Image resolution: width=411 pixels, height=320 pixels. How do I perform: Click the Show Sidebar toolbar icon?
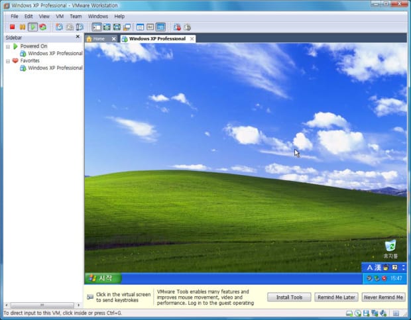(x=96, y=27)
